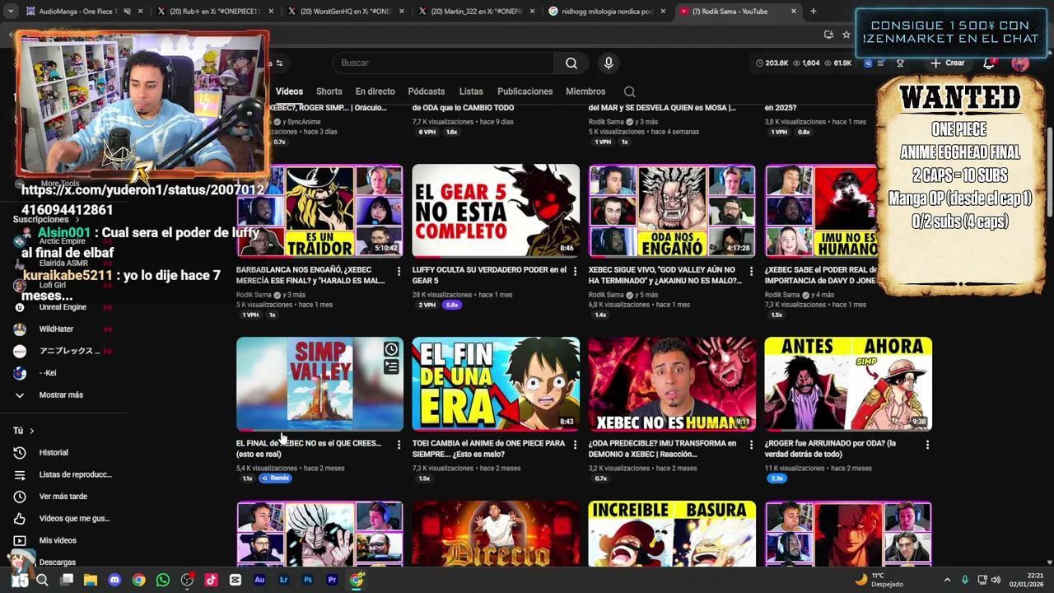Screen dimensions: 1054x593
Task: Open EL FIN DE UNA ERA thumbnail
Action: (x=496, y=384)
